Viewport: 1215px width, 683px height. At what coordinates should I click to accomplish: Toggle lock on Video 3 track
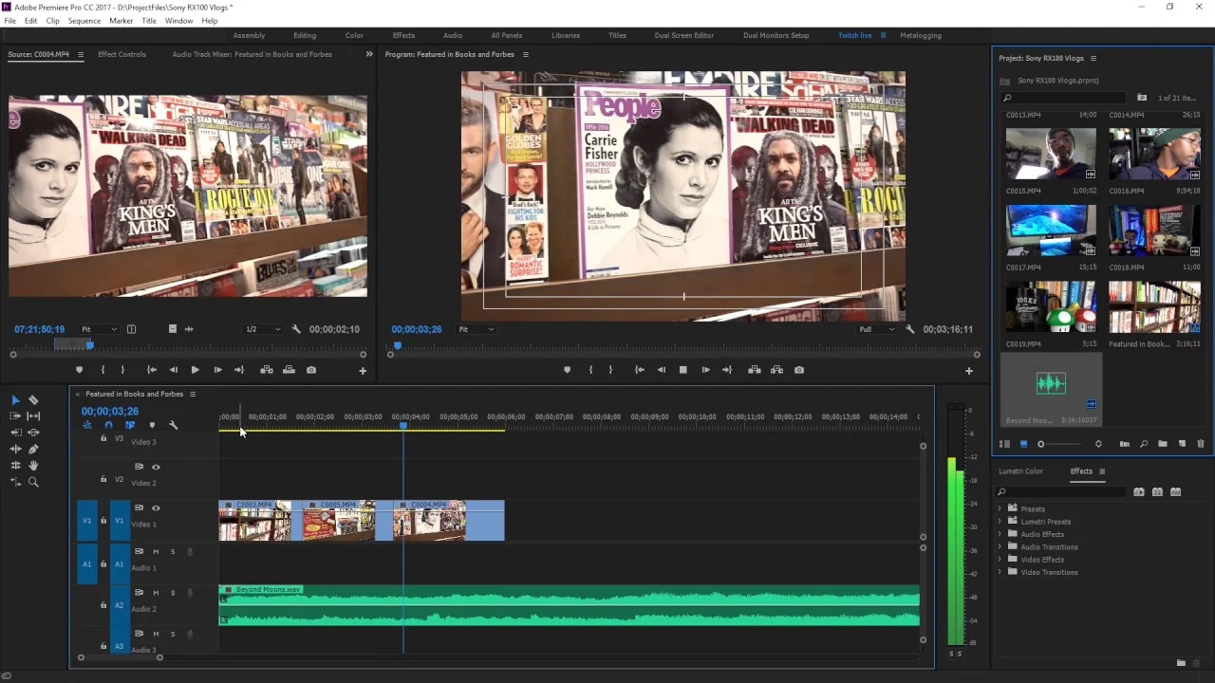(x=103, y=438)
